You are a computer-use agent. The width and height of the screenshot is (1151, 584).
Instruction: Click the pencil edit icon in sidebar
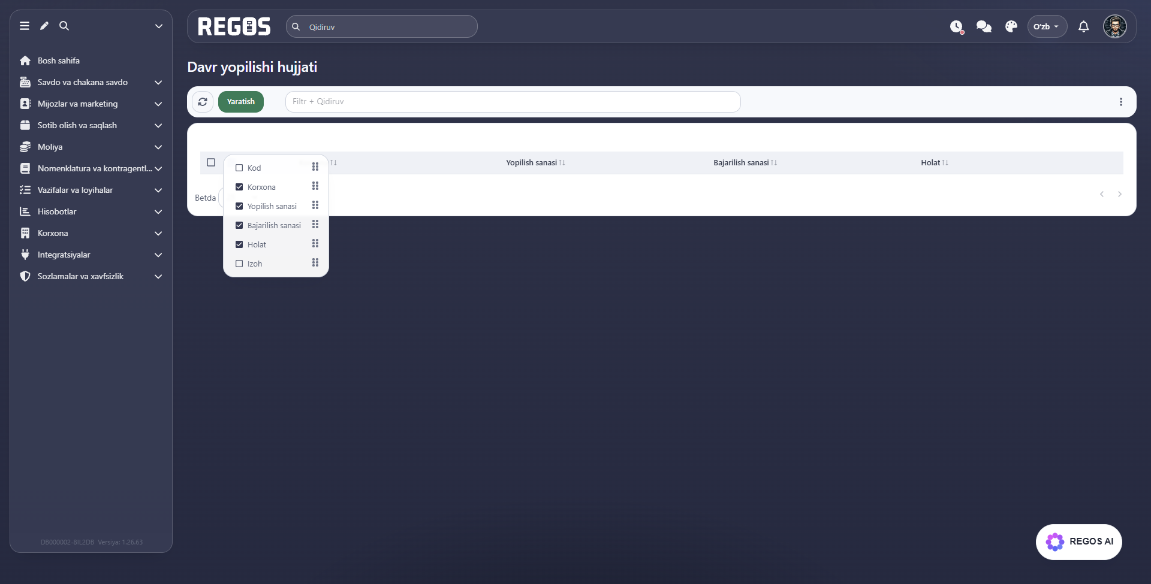point(44,26)
